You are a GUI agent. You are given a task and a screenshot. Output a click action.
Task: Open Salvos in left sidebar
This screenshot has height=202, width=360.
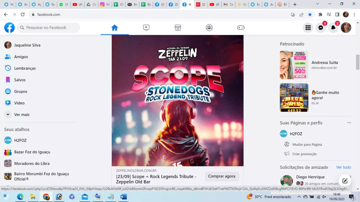[20, 80]
